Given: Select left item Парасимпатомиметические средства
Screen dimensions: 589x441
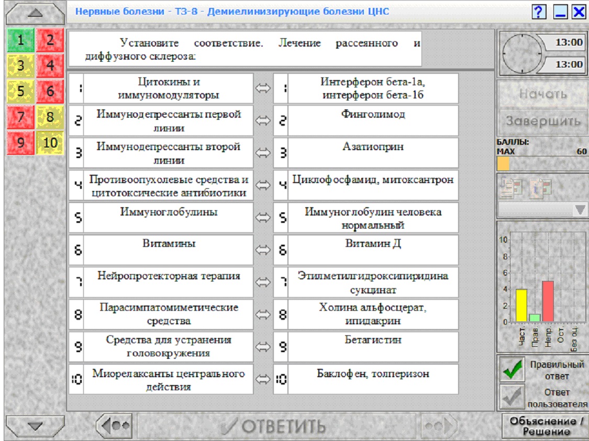Looking at the screenshot, I should click(x=168, y=314).
